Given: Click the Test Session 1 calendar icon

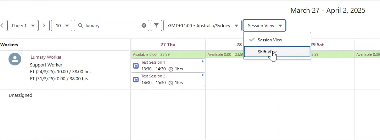Looking at the screenshot, I should 136,65.
